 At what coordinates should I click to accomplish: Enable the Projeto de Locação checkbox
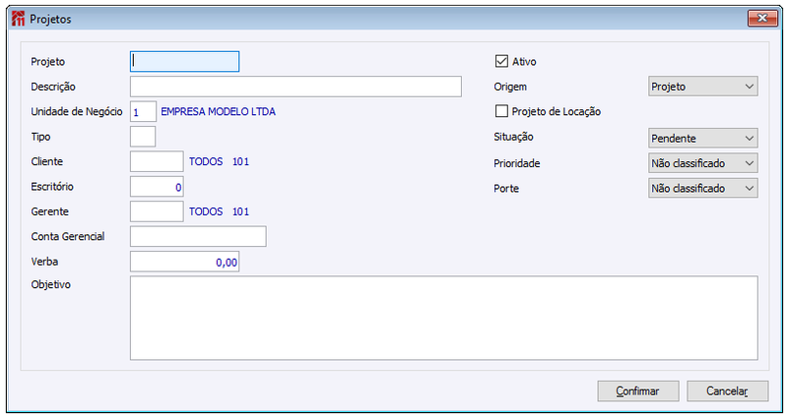(x=501, y=111)
